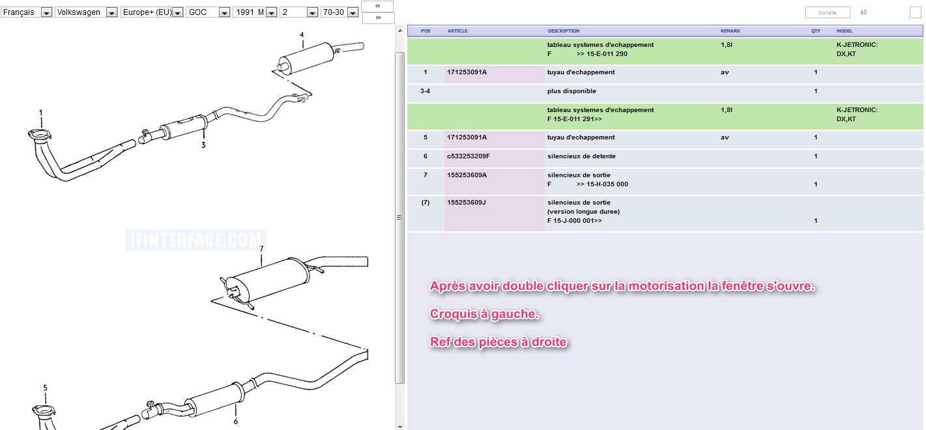This screenshot has width=926, height=430.
Task: Click the DESCRIPTION column header
Action: point(564,31)
